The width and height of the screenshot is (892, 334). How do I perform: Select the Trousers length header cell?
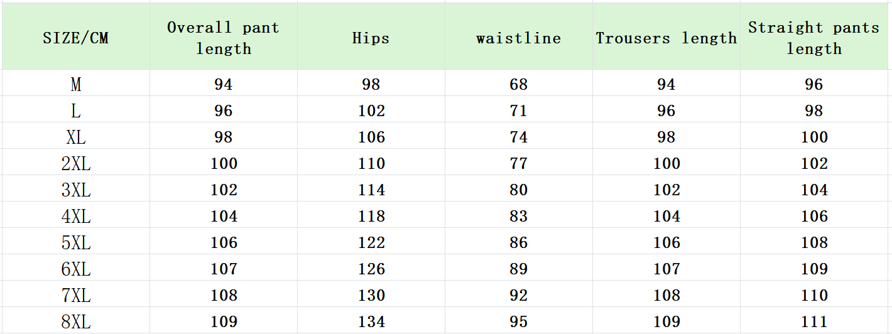pos(666,38)
